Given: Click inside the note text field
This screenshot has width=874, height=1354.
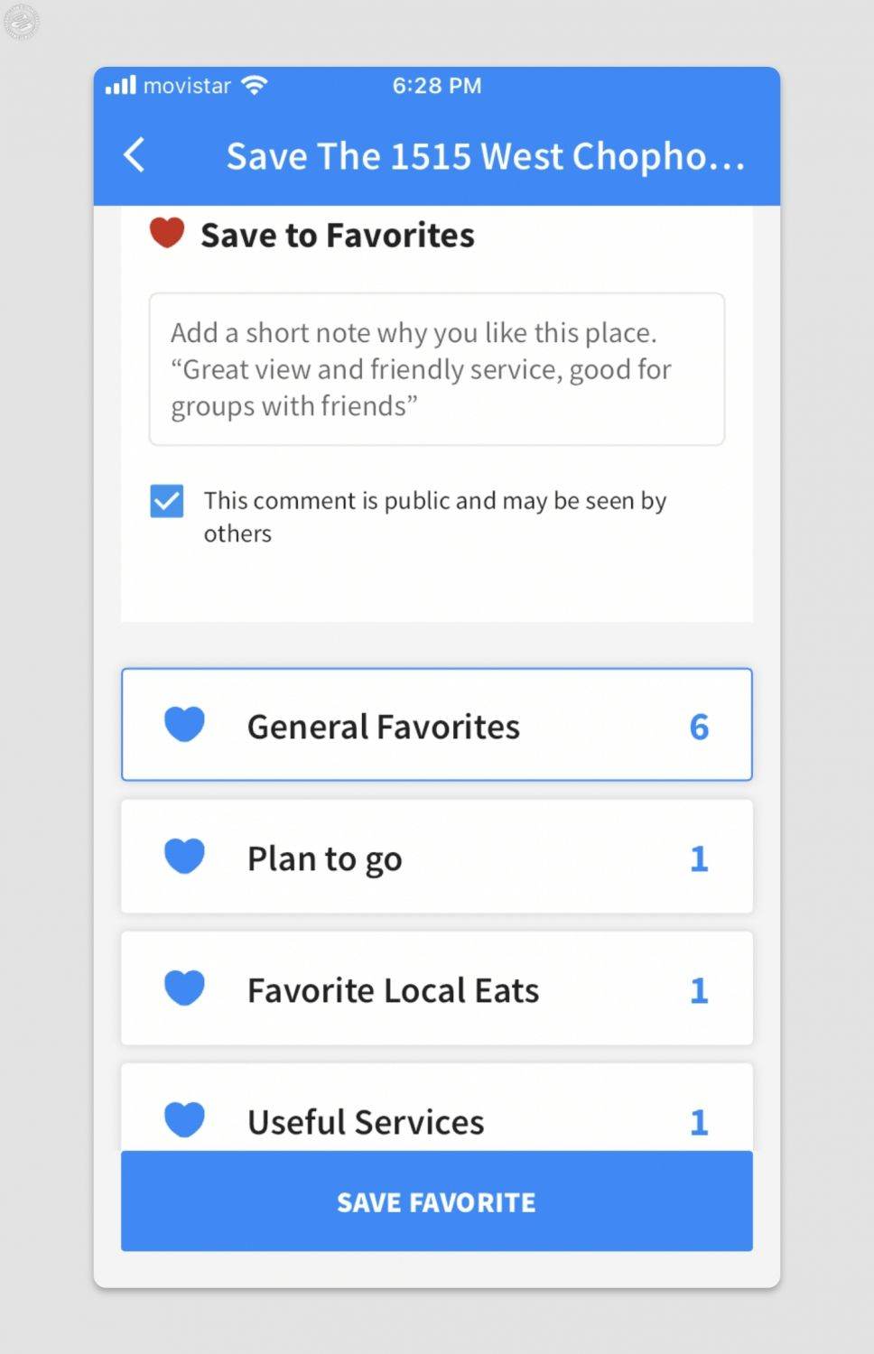Looking at the screenshot, I should pos(436,368).
